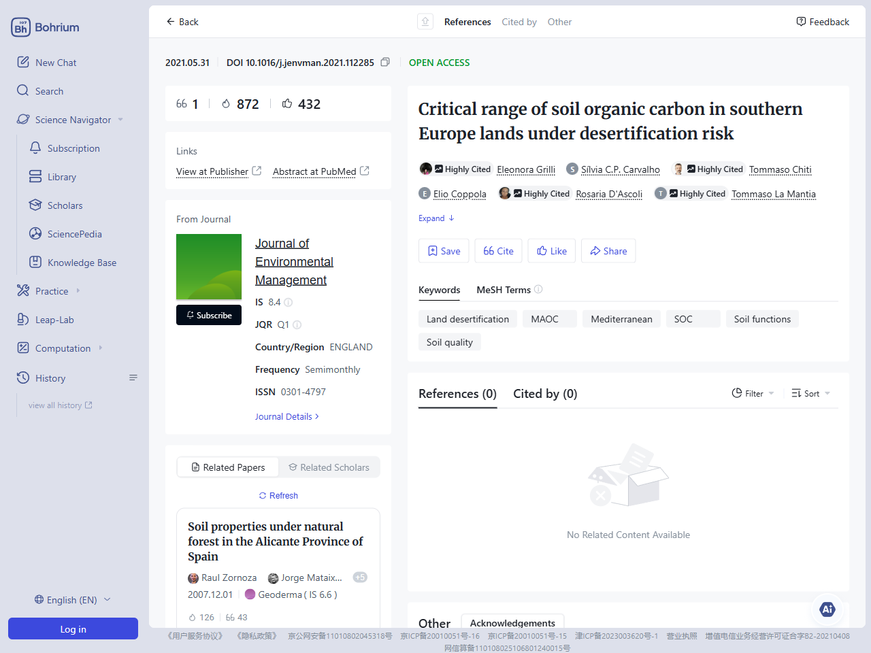Share this paper
The width and height of the screenshot is (871, 653).
[x=608, y=251]
